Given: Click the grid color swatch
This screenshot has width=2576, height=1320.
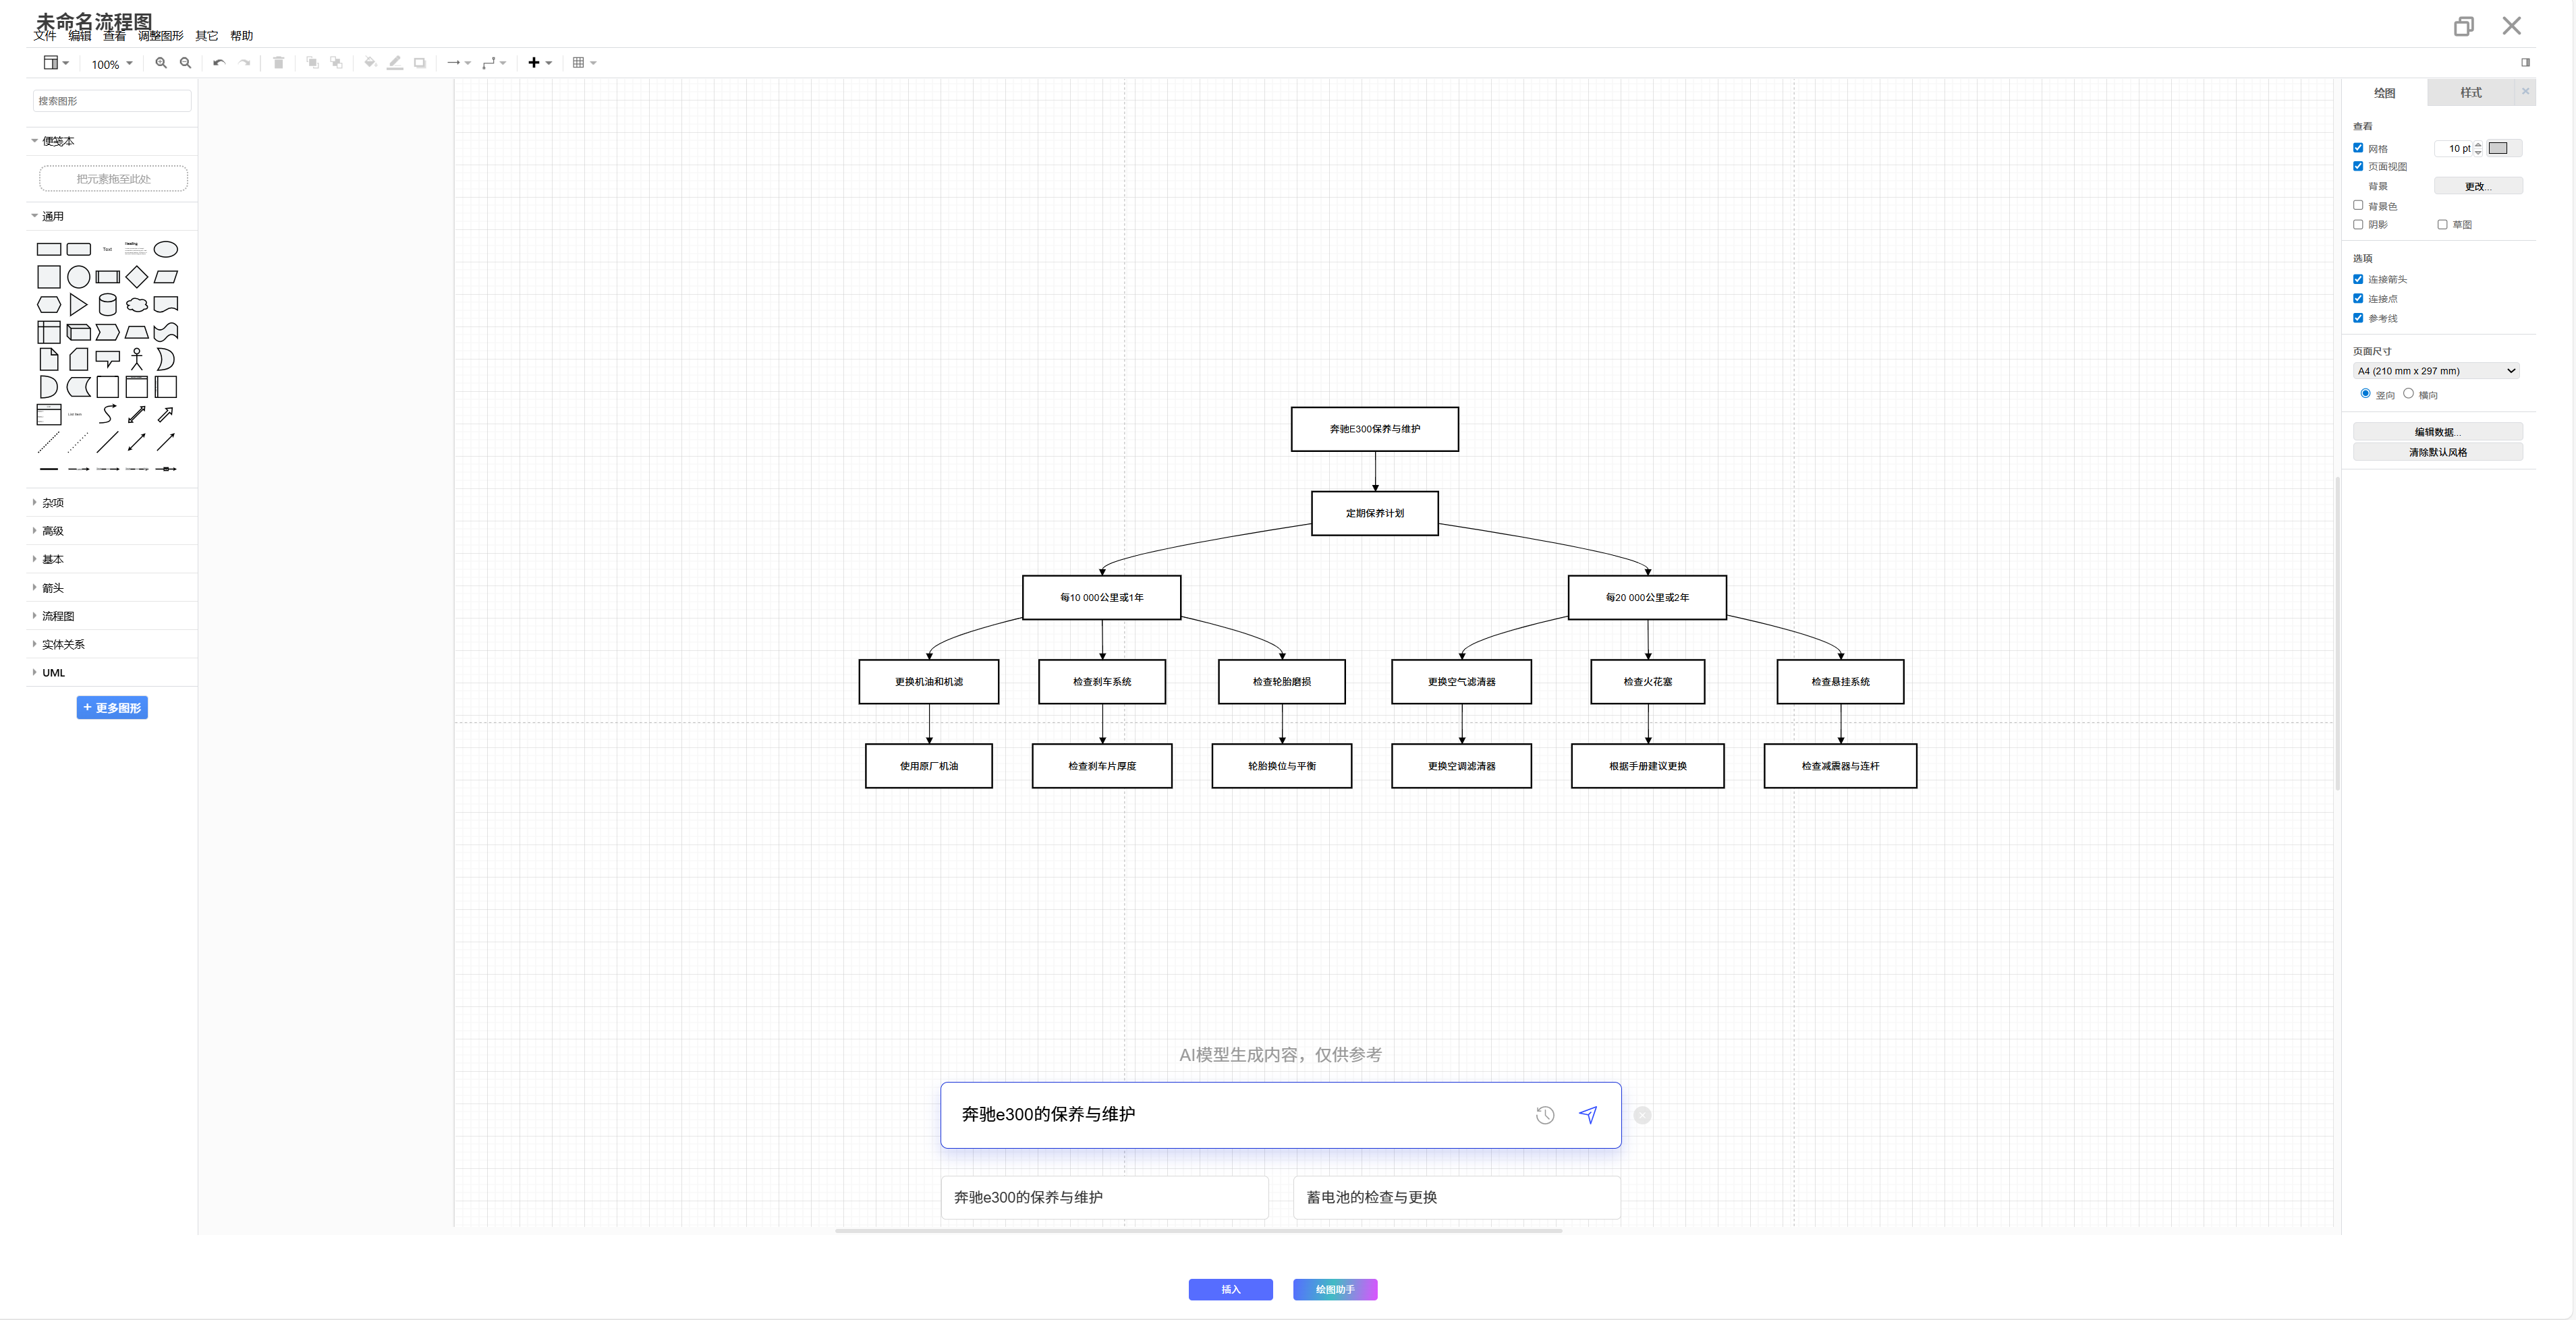Looking at the screenshot, I should (2498, 148).
